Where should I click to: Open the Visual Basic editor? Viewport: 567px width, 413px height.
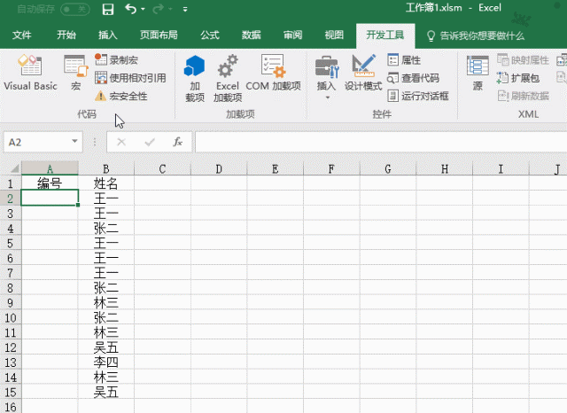[x=30, y=73]
